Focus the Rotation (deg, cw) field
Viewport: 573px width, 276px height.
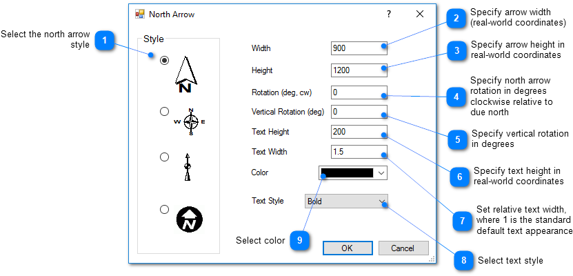point(359,92)
